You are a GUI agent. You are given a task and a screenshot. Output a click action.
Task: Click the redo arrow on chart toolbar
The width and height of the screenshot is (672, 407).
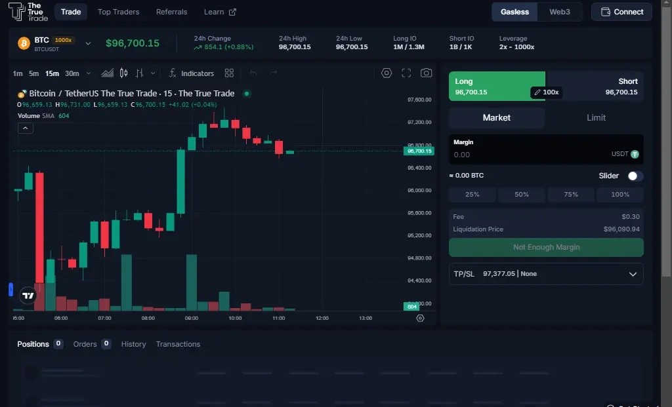(274, 73)
